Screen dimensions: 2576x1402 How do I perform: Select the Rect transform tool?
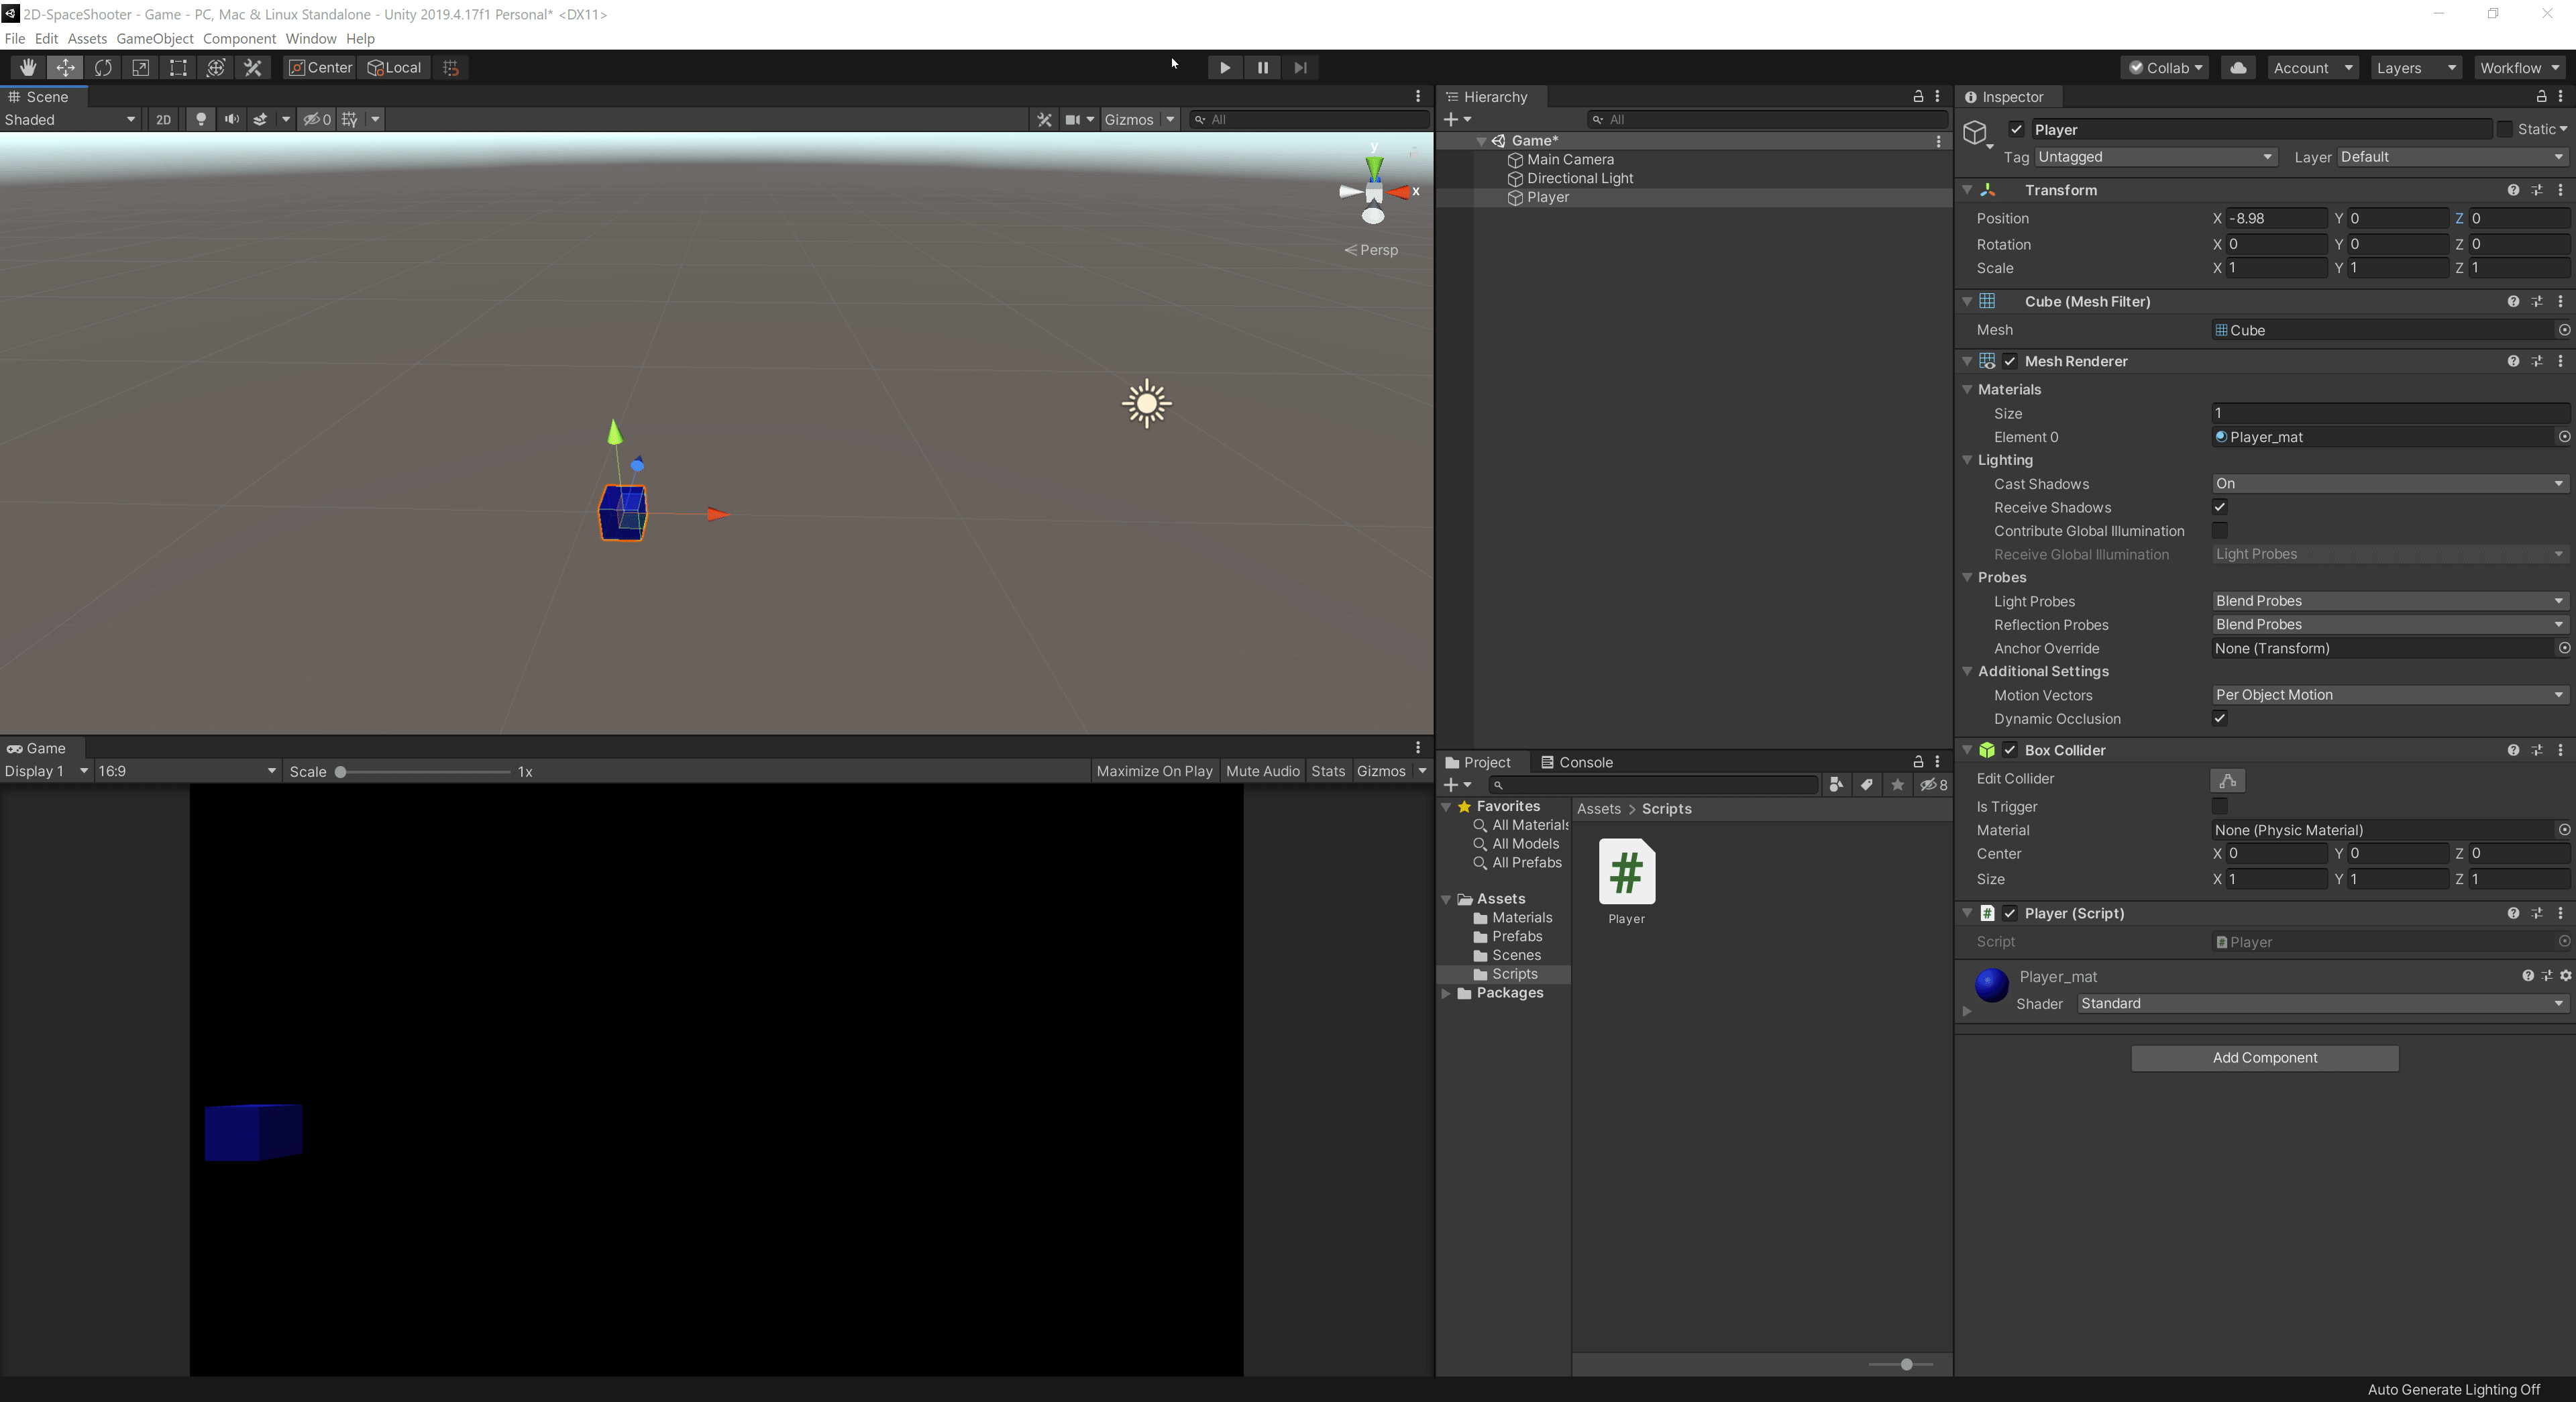point(178,67)
